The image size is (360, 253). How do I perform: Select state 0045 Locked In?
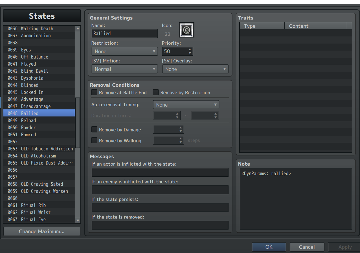coord(39,92)
